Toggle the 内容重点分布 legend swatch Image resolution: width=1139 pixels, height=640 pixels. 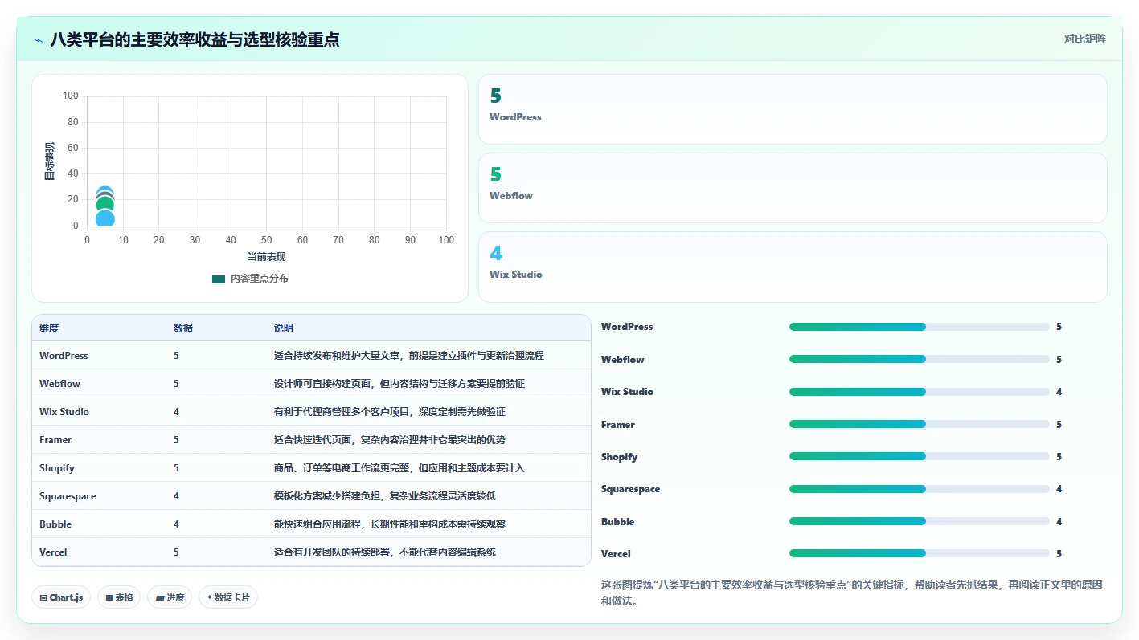[x=219, y=279]
